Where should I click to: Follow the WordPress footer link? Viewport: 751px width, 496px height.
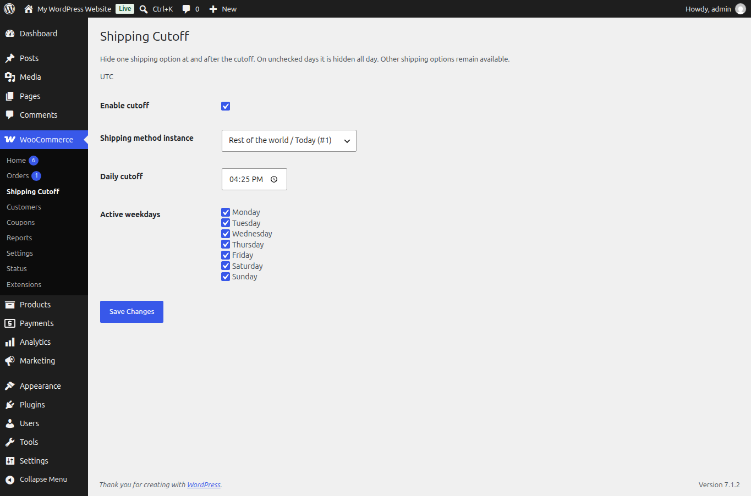click(204, 485)
